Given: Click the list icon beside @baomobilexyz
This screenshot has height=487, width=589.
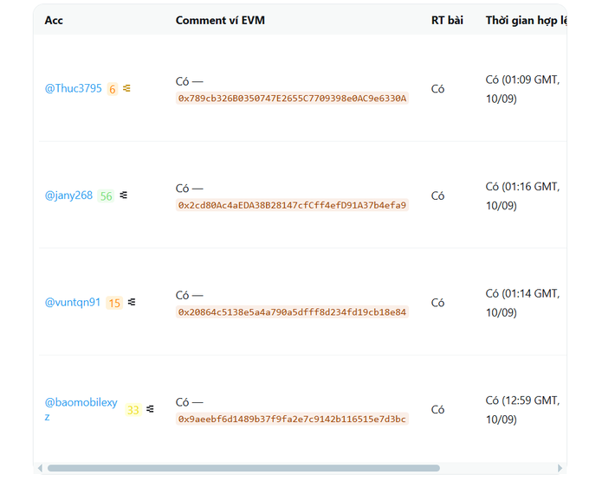Looking at the screenshot, I should tap(150, 409).
